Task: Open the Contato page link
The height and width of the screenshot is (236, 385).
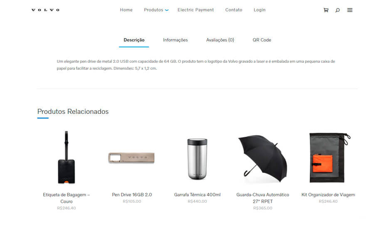Action: tap(234, 10)
